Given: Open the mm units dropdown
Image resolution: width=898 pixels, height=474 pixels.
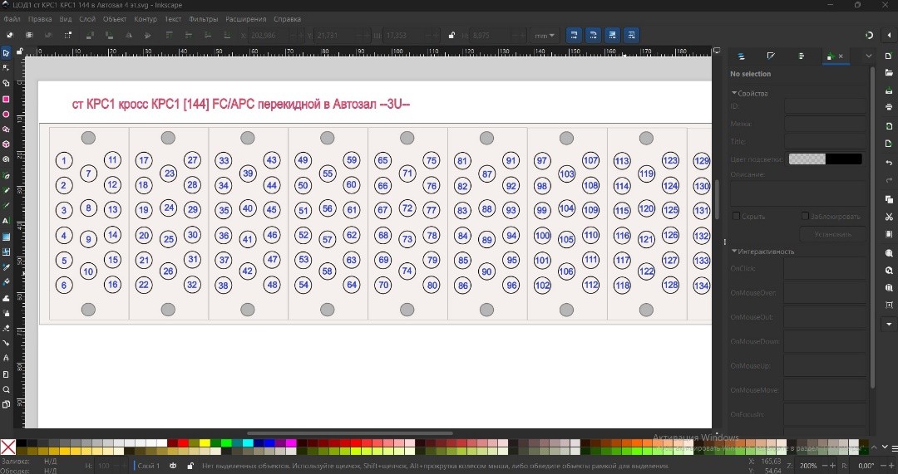Looking at the screenshot, I should (x=544, y=36).
